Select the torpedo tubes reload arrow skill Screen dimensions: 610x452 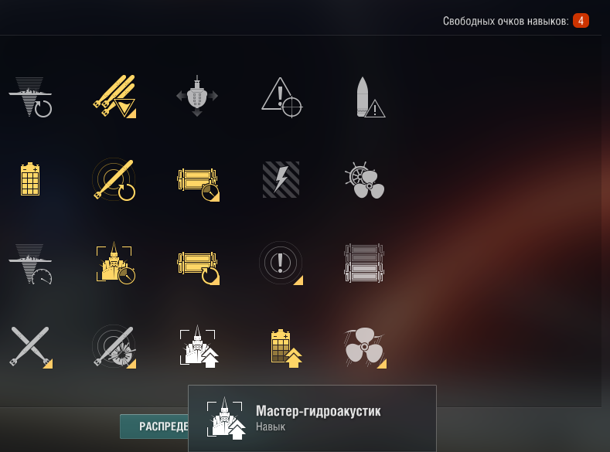point(198,268)
